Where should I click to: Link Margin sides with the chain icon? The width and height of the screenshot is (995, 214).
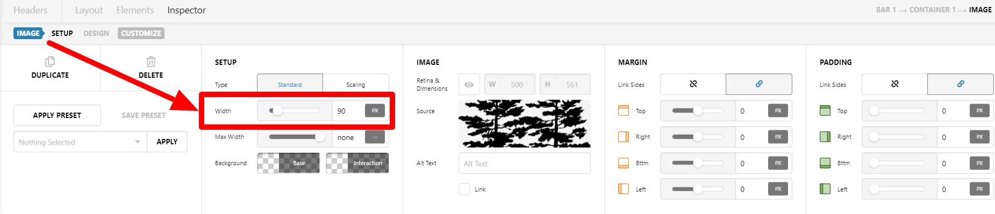tap(759, 84)
